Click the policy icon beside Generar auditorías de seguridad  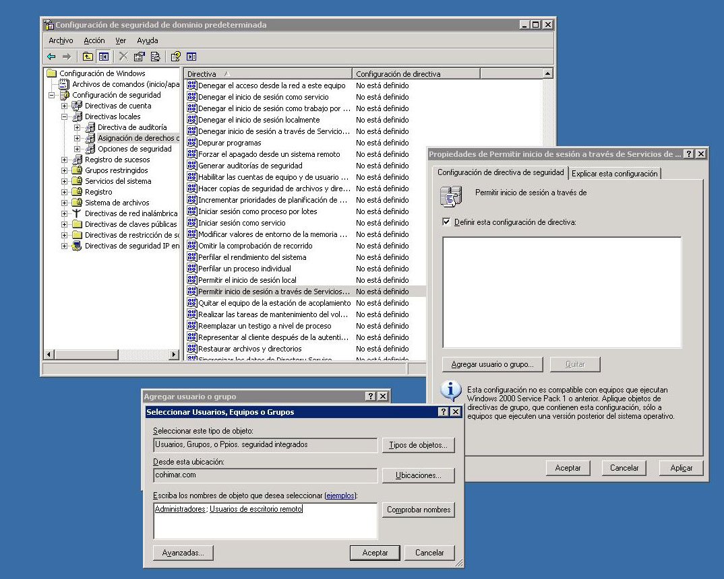(x=192, y=166)
